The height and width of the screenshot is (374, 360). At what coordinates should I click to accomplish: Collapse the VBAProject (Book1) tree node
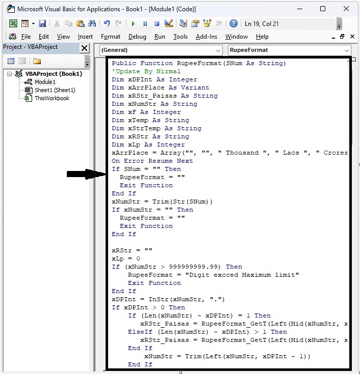[x=9, y=74]
